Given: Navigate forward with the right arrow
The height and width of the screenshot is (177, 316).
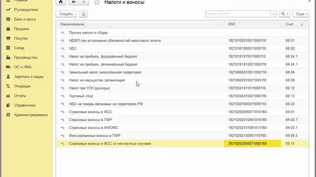Looking at the screenshot, I should click(x=83, y=2).
